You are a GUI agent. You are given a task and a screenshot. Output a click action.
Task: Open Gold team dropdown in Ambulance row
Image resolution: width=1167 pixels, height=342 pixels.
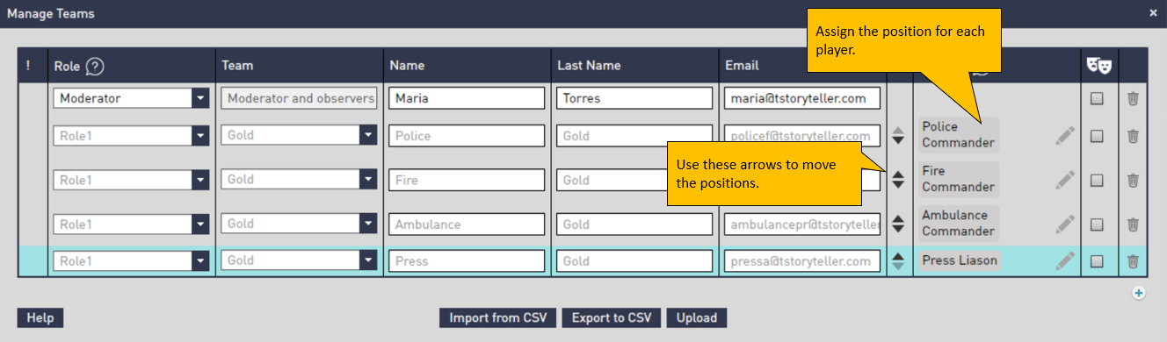368,224
